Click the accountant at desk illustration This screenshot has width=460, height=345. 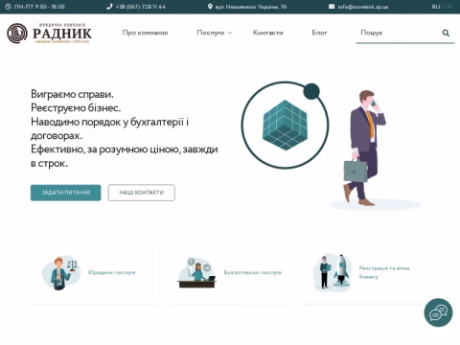tap(196, 272)
